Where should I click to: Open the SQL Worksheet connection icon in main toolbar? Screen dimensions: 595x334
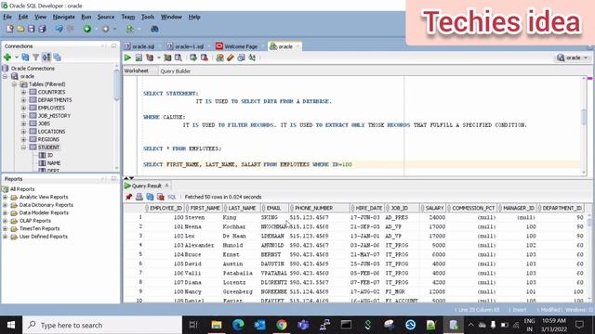[130, 29]
